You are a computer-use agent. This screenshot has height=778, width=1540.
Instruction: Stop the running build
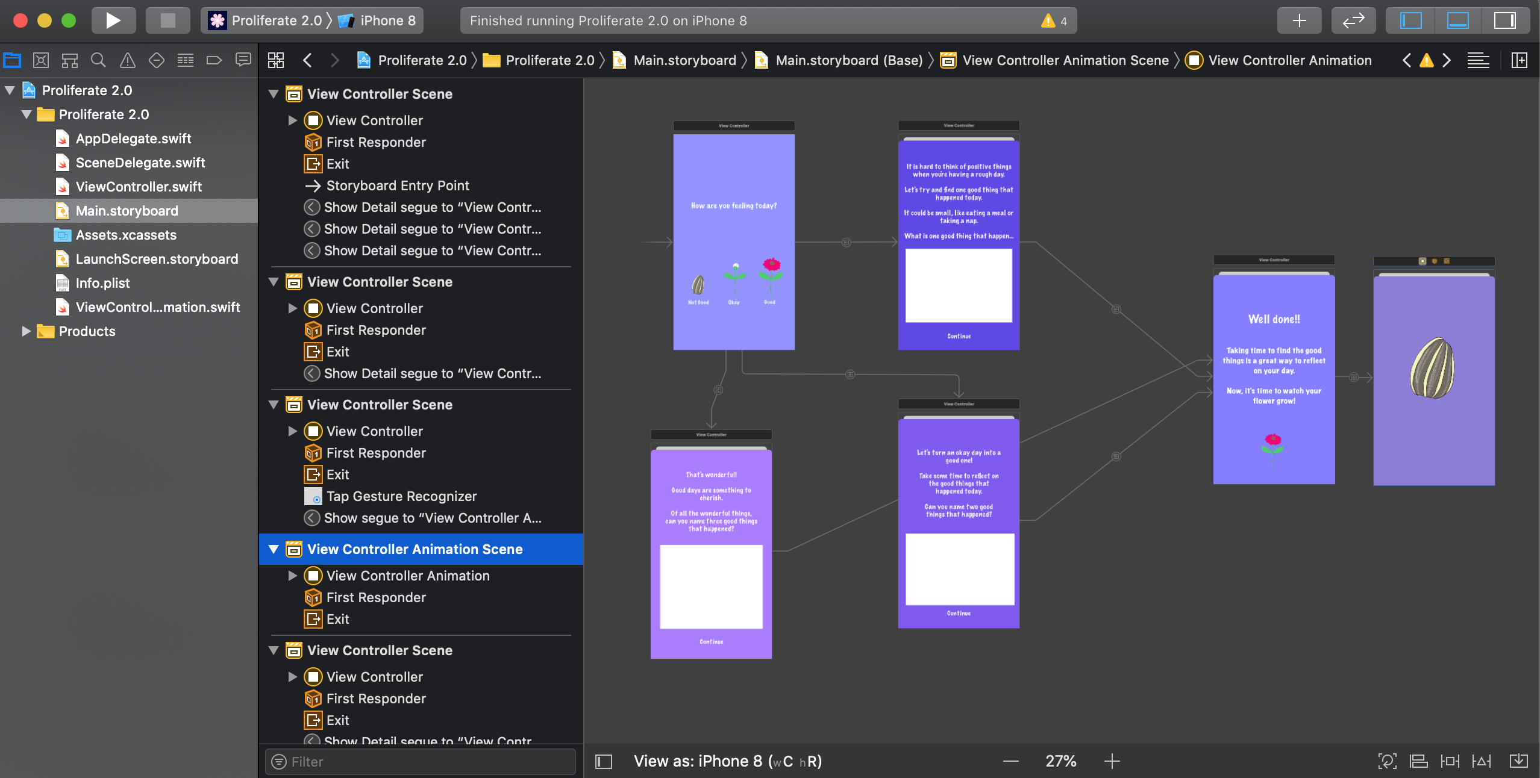pos(167,20)
